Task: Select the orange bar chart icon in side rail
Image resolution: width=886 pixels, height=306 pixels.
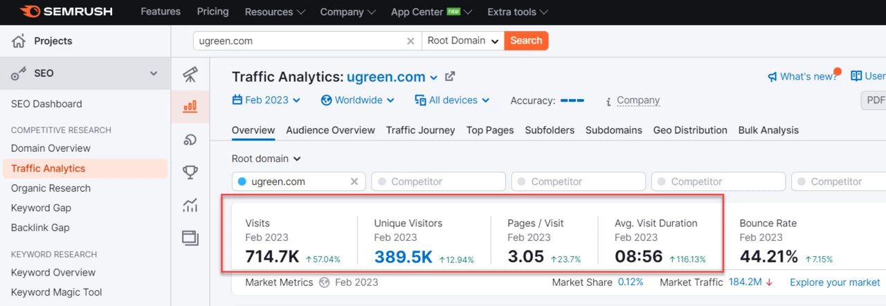Action: coord(190,107)
